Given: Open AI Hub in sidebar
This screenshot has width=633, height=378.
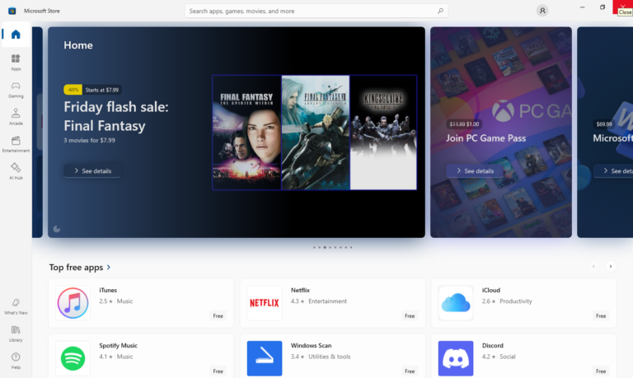Looking at the screenshot, I should (x=16, y=171).
